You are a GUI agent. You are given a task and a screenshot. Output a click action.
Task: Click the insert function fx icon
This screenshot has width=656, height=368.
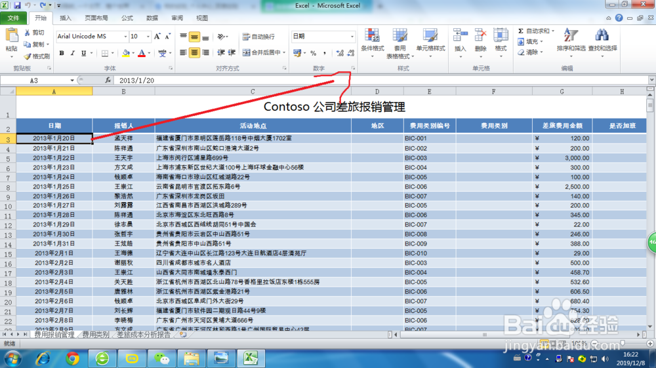coord(108,80)
